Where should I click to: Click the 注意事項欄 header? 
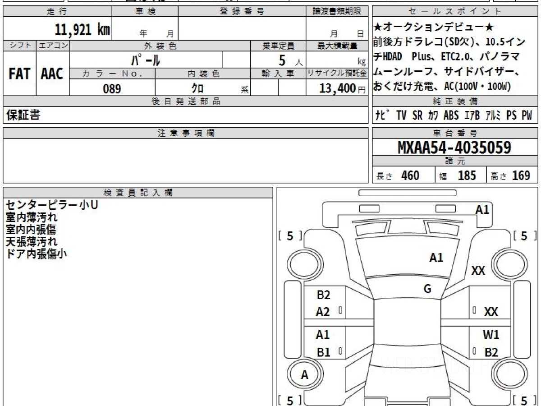pos(186,133)
